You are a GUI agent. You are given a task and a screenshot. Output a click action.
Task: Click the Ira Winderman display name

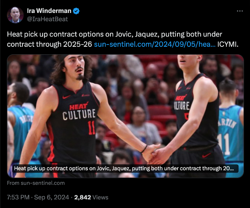coord(49,11)
